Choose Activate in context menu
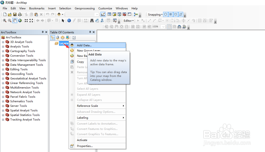Viewport: 265px width, 152px height. pos(97,140)
